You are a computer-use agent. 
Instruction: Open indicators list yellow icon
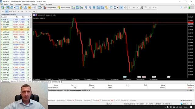pos(106,8)
